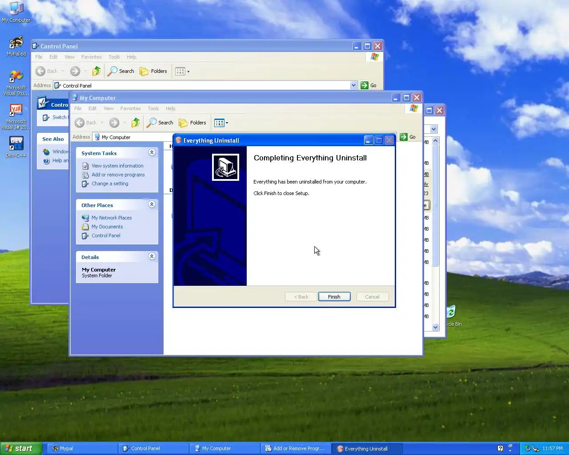
Task: Minimize Everything Uninstall dialog
Action: (x=368, y=140)
